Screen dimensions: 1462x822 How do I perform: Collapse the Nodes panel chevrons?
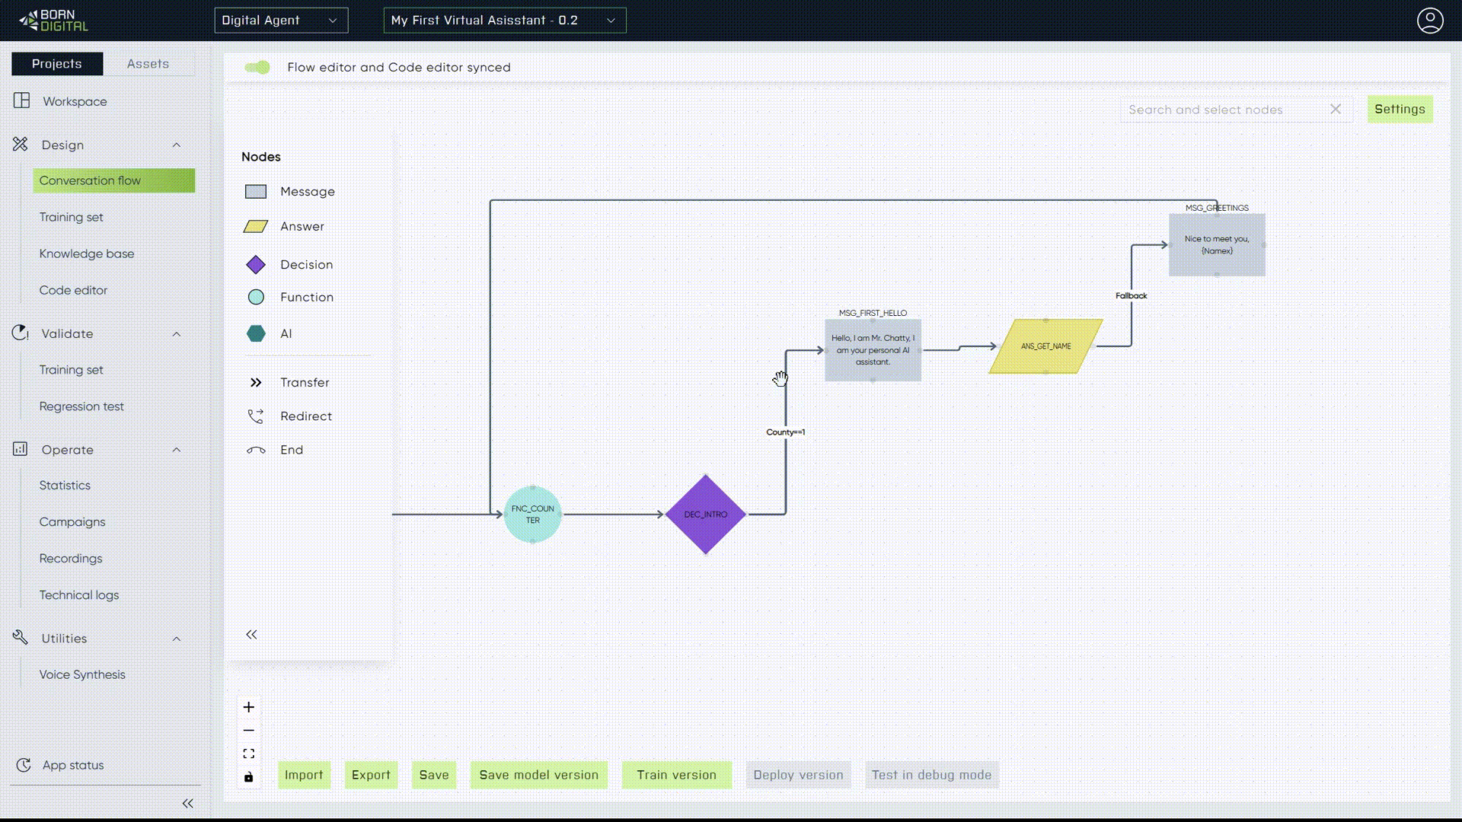click(x=251, y=635)
